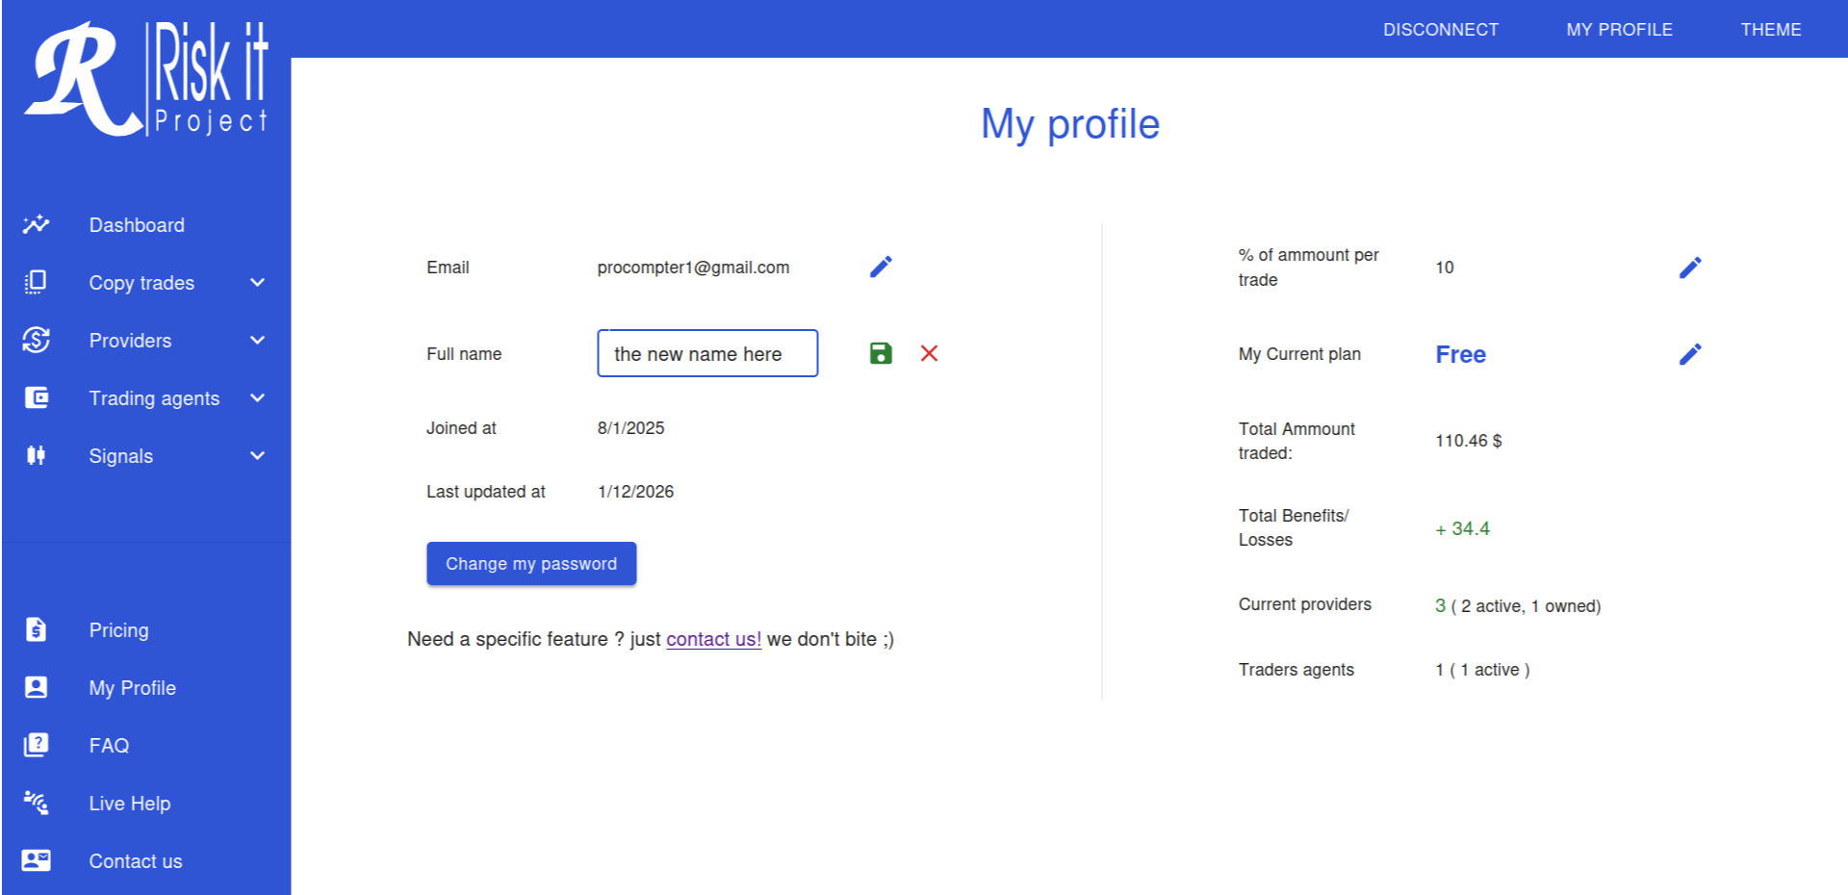
Task: Click the Risk it Project logo
Action: click(146, 80)
